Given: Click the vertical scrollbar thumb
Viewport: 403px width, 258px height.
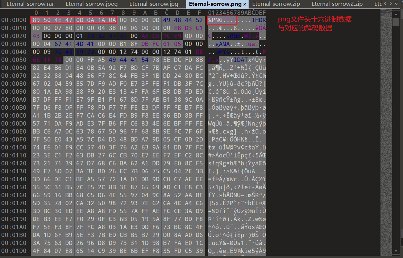Looking at the screenshot, I should click(x=396, y=22).
